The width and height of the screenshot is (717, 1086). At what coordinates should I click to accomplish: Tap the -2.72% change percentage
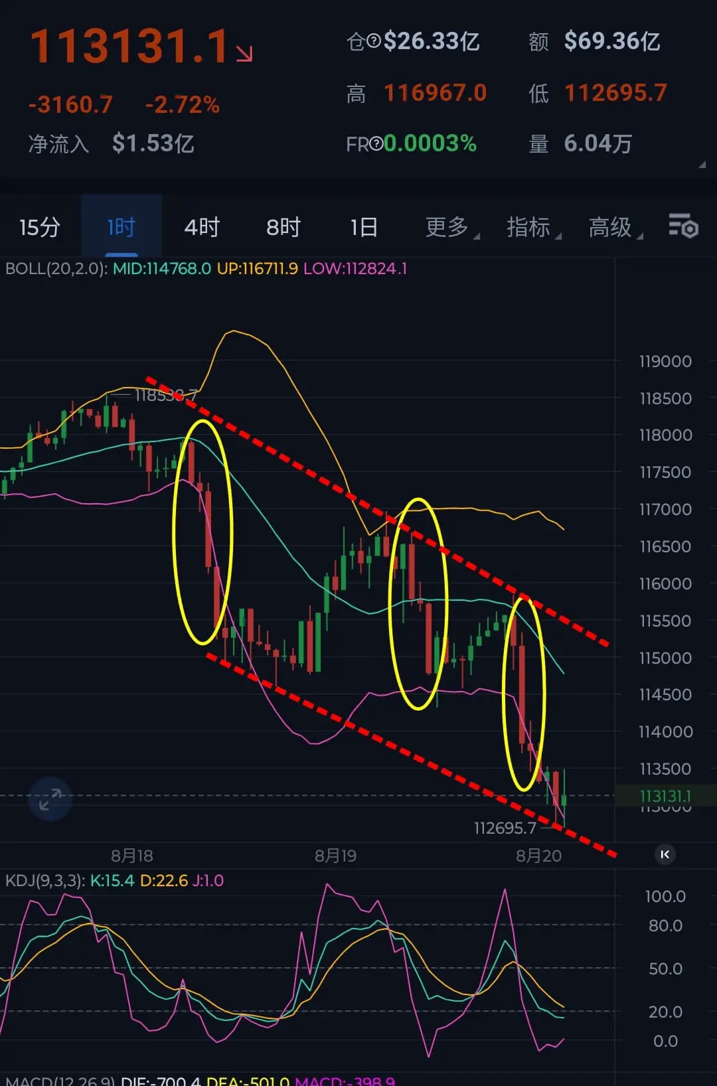coord(183,105)
